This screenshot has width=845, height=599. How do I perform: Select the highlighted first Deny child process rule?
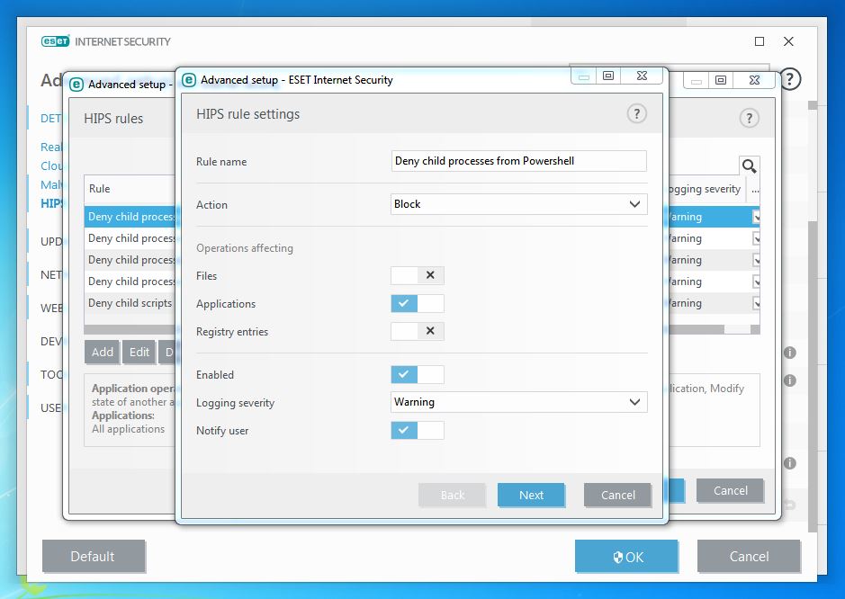[x=130, y=217]
